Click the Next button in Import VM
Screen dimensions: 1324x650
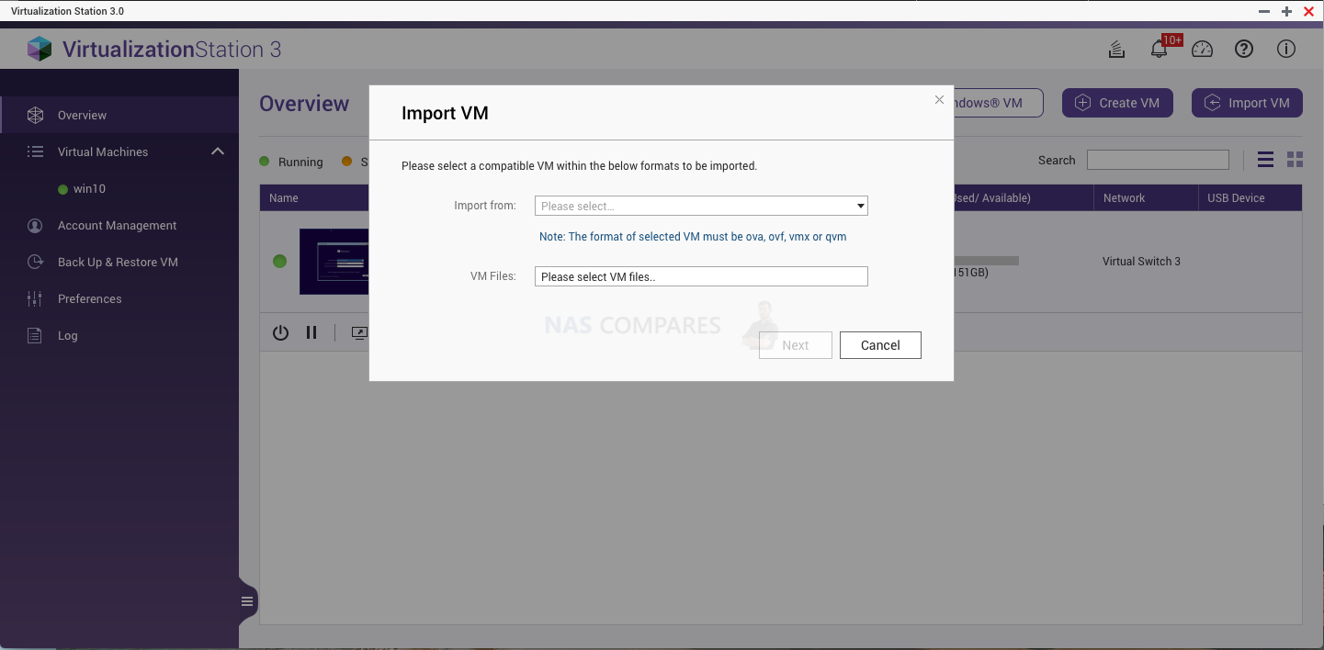[796, 345]
